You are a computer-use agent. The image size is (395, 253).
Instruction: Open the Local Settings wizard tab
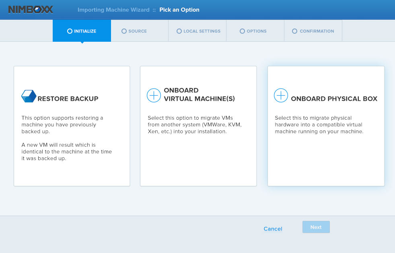click(x=197, y=31)
